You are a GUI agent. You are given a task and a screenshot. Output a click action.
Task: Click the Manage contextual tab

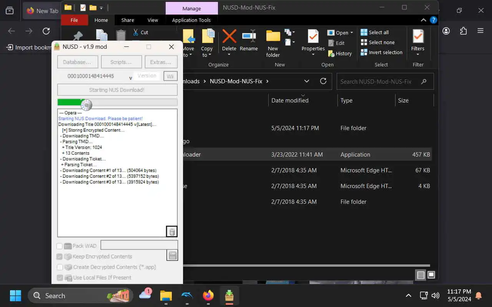(x=191, y=8)
